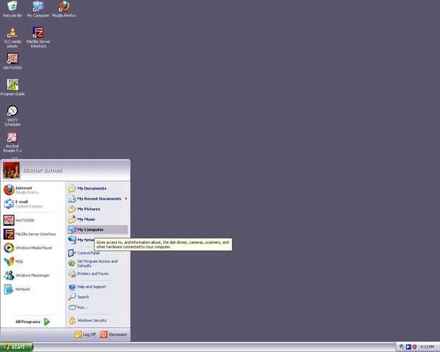Screen dimensions: 440x352
Task: Select FileZilla Server Interface desktop icon
Action: coord(38,38)
